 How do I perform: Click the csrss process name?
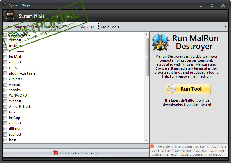[13, 68]
